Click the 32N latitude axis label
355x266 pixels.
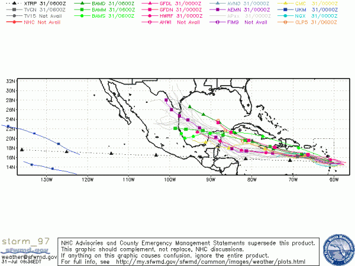tap(11, 81)
